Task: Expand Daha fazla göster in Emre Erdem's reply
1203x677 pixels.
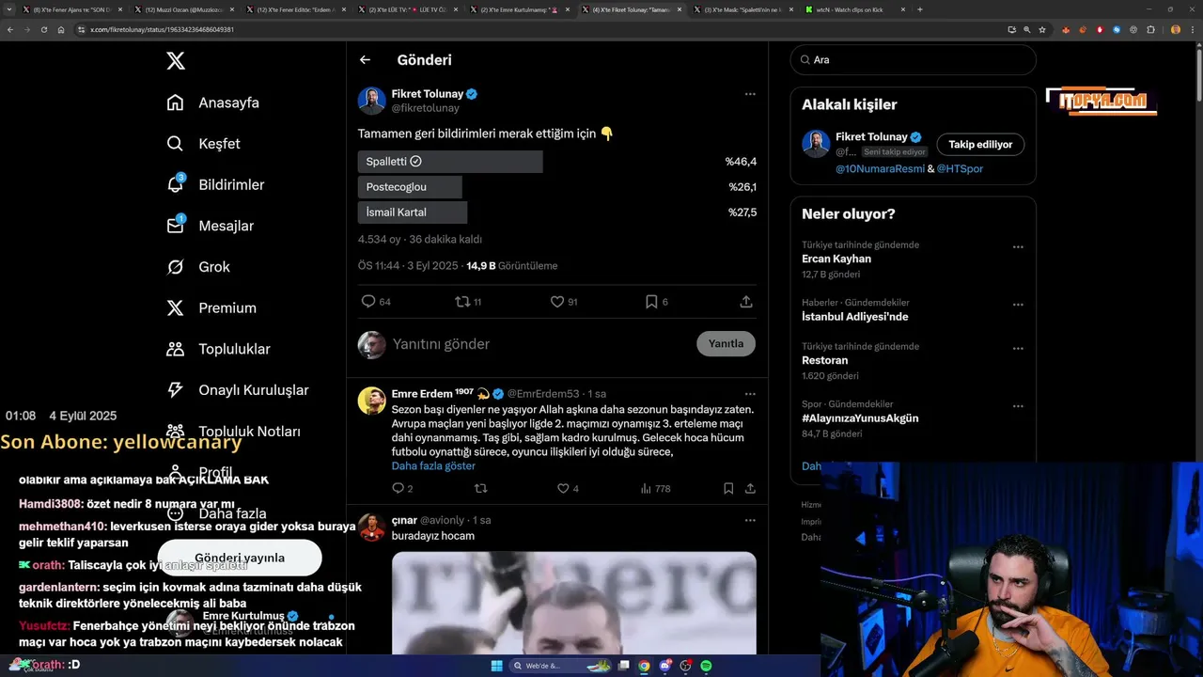Action: (x=433, y=466)
